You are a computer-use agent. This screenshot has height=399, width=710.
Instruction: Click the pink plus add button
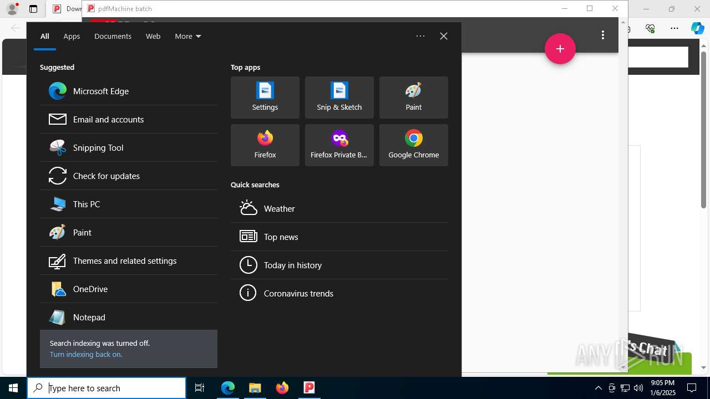(560, 49)
